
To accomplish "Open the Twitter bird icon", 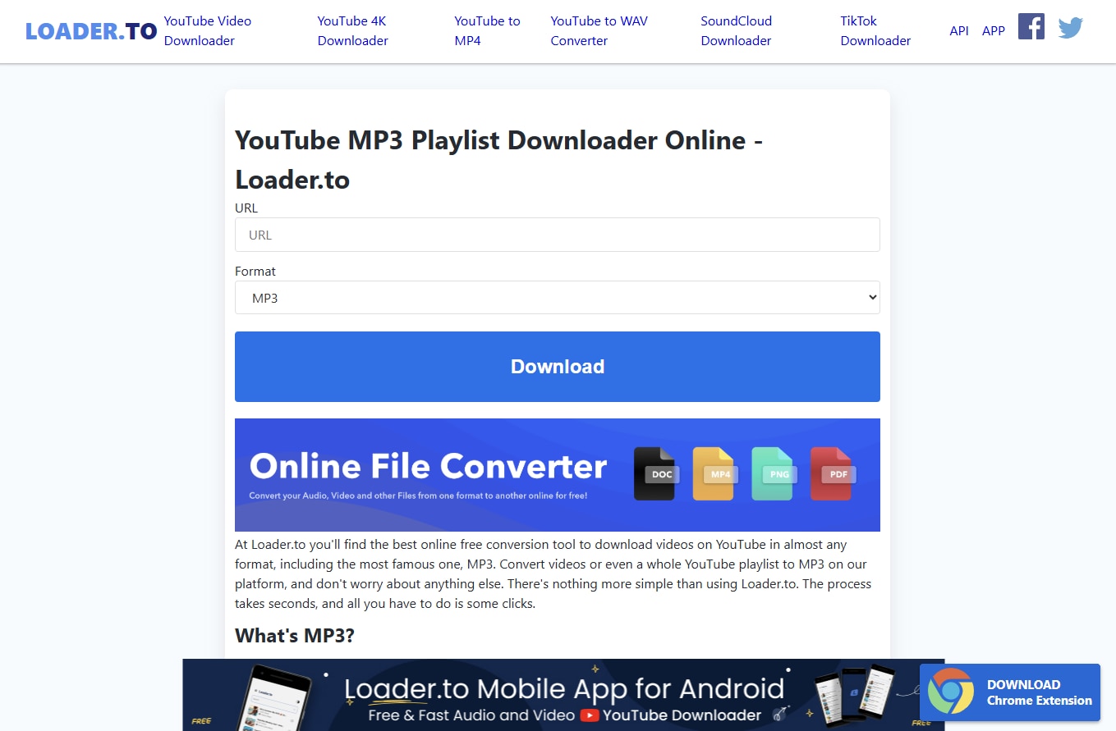I will pos(1070,28).
